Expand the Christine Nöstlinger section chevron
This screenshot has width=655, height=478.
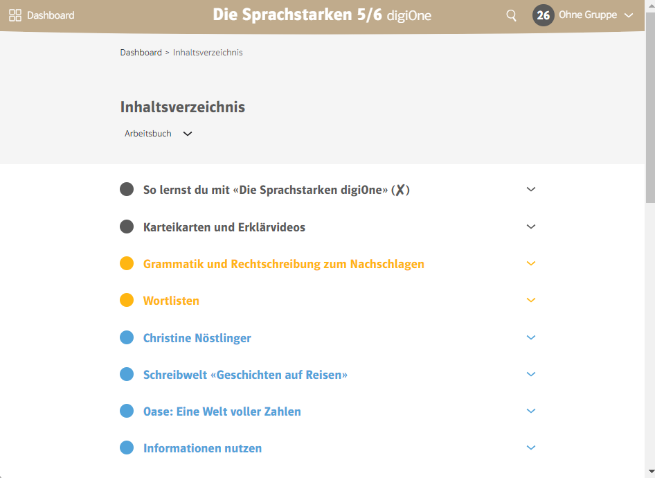tap(531, 337)
